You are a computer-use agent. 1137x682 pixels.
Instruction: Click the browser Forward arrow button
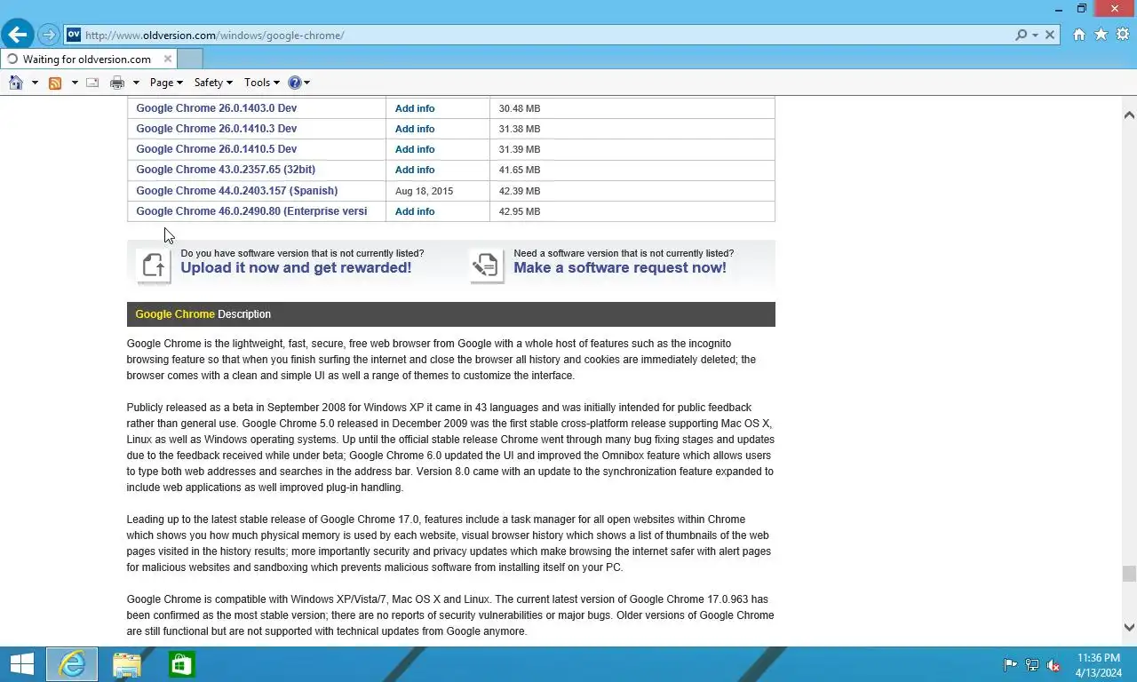(49, 36)
